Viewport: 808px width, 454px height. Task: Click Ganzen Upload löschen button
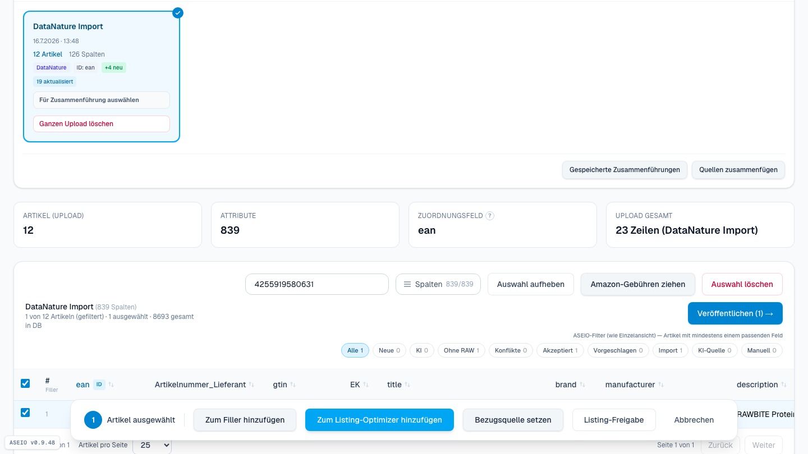(x=102, y=124)
